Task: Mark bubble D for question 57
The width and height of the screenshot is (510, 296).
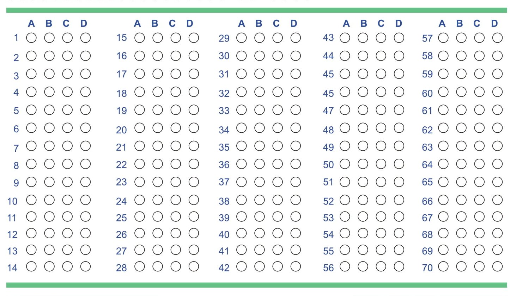Action: click(x=497, y=38)
